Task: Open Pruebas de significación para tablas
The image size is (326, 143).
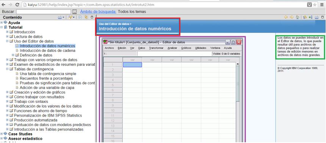Action: pos(57,83)
